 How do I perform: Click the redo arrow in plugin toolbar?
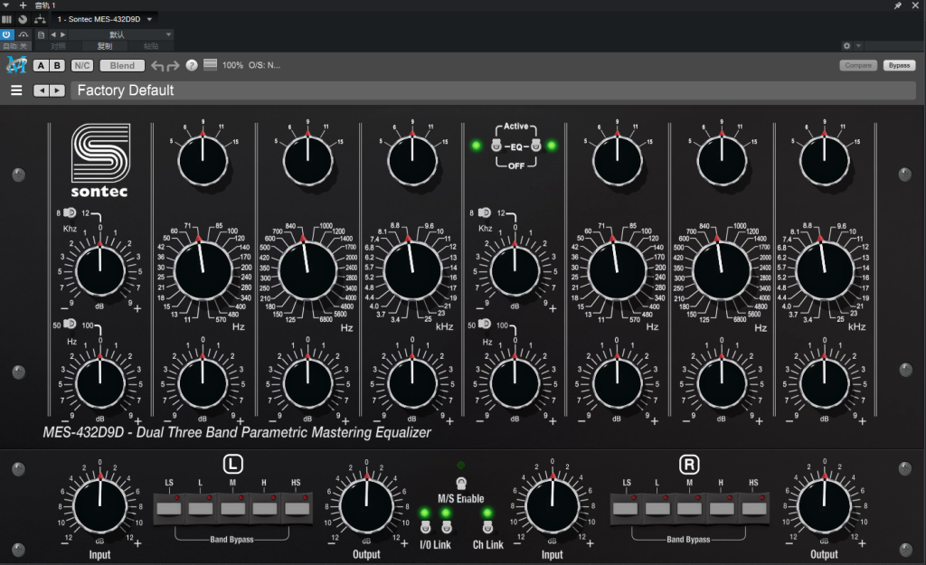point(173,65)
